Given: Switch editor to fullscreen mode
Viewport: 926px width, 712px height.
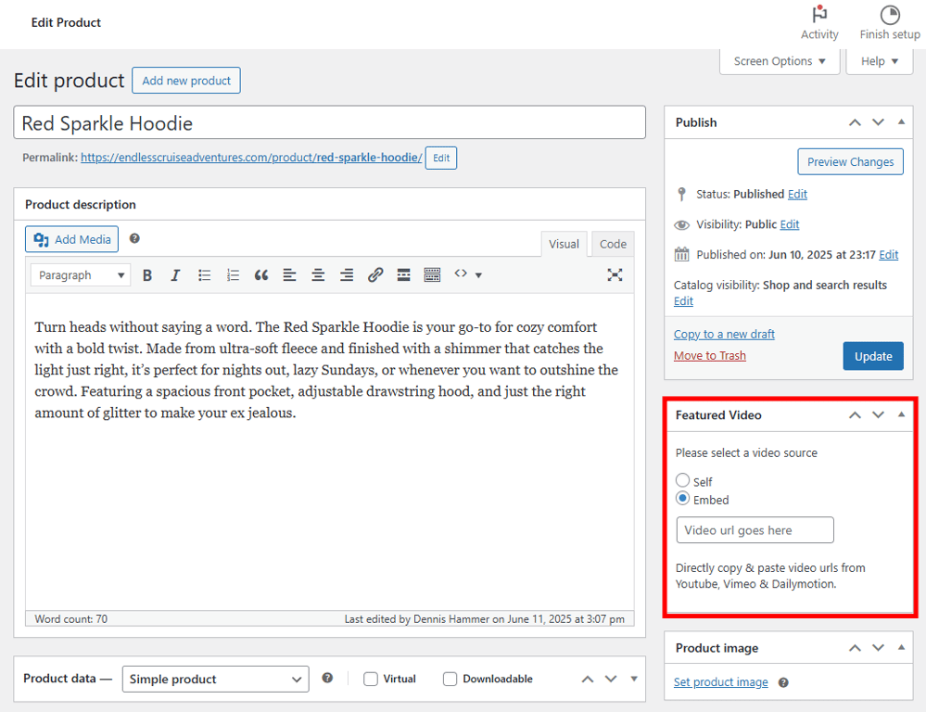Looking at the screenshot, I should (x=615, y=274).
